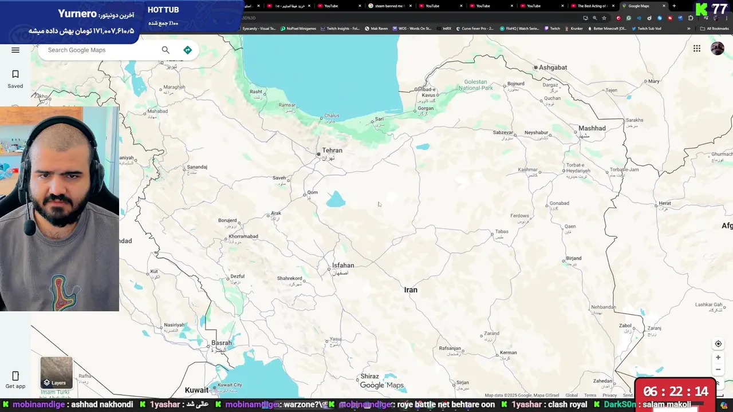
Task: Click the Golestan National Park label
Action: click(x=476, y=85)
